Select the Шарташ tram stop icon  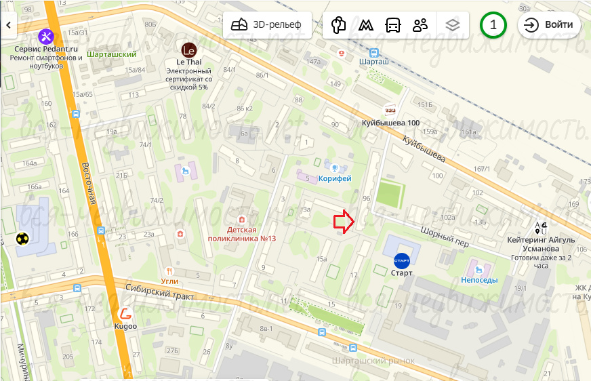374,52
